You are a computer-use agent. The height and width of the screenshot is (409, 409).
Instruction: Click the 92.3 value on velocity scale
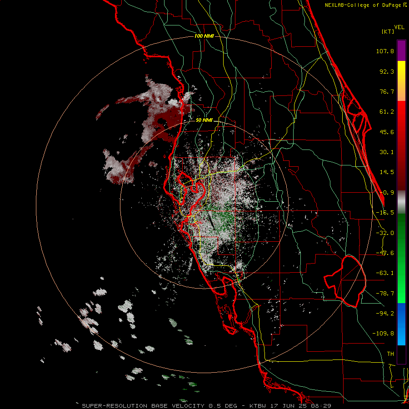click(x=387, y=71)
